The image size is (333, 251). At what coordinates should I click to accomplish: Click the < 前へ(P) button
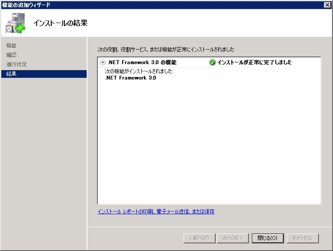click(x=199, y=238)
